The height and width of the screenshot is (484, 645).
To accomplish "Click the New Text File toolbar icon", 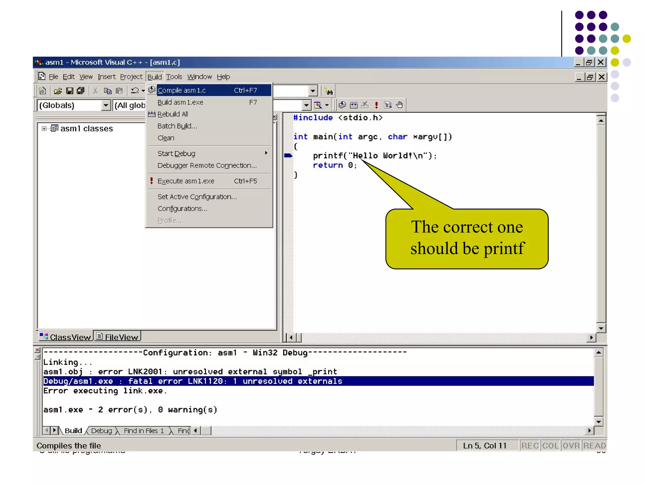I will point(42,91).
